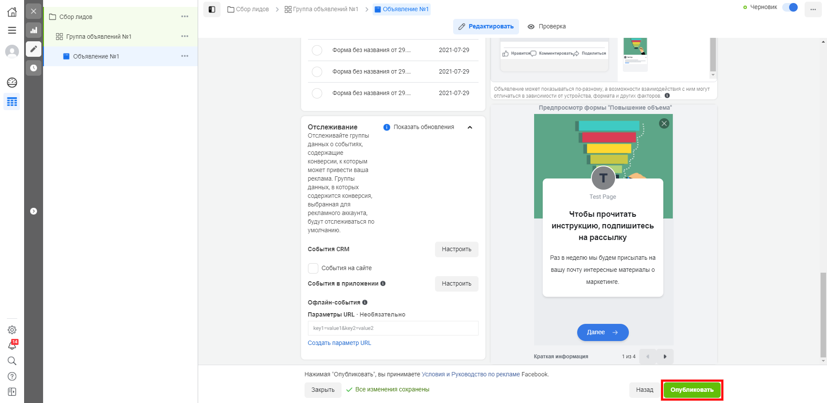
Task: Toggle the Черновик ad status switch
Action: pos(790,7)
